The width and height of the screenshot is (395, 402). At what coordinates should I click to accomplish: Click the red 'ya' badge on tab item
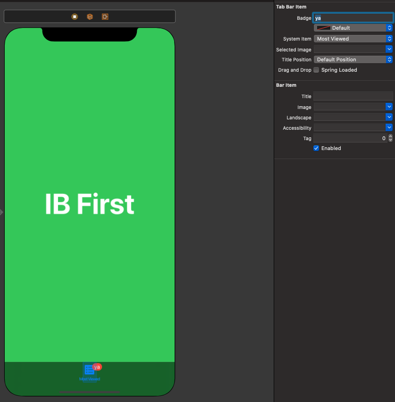97,367
